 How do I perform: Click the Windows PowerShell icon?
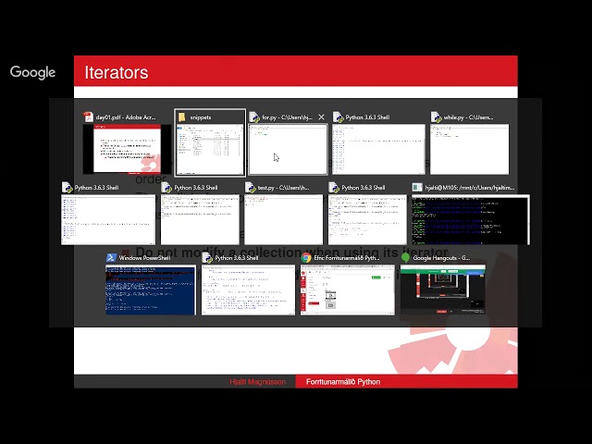(111, 257)
